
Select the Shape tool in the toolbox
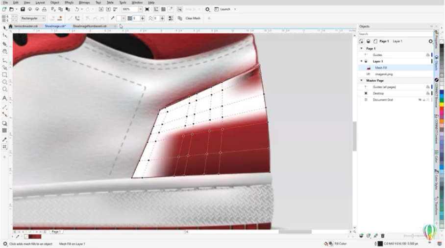click(x=4, y=35)
